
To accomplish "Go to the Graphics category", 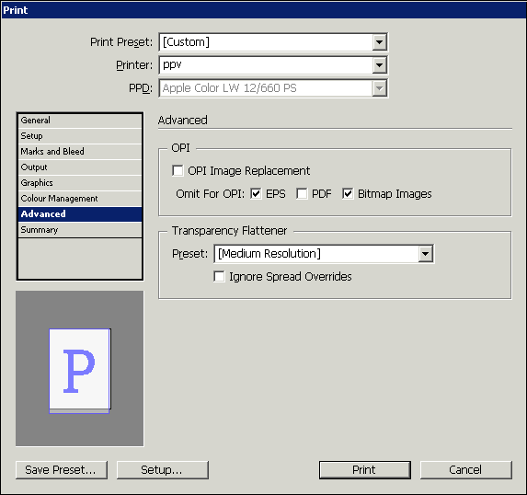I will click(80, 183).
